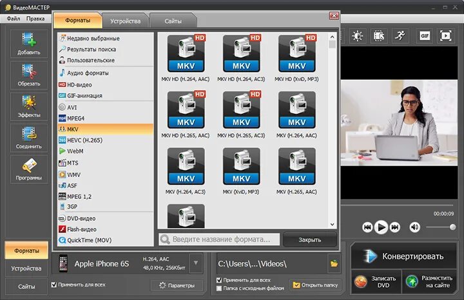Click the Конвертировать button
The height and width of the screenshot is (300, 464).
pos(404,256)
